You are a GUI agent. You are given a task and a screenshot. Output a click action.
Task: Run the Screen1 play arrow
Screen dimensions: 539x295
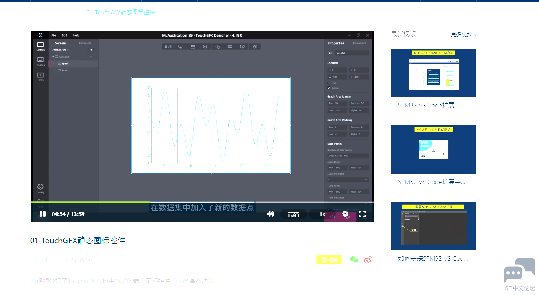(91, 57)
